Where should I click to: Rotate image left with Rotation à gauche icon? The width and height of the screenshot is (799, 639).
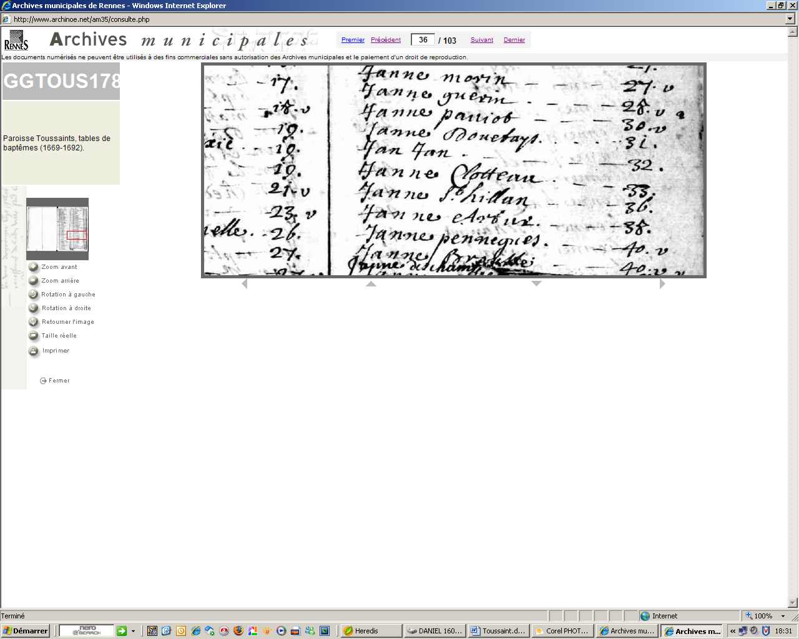34,295
